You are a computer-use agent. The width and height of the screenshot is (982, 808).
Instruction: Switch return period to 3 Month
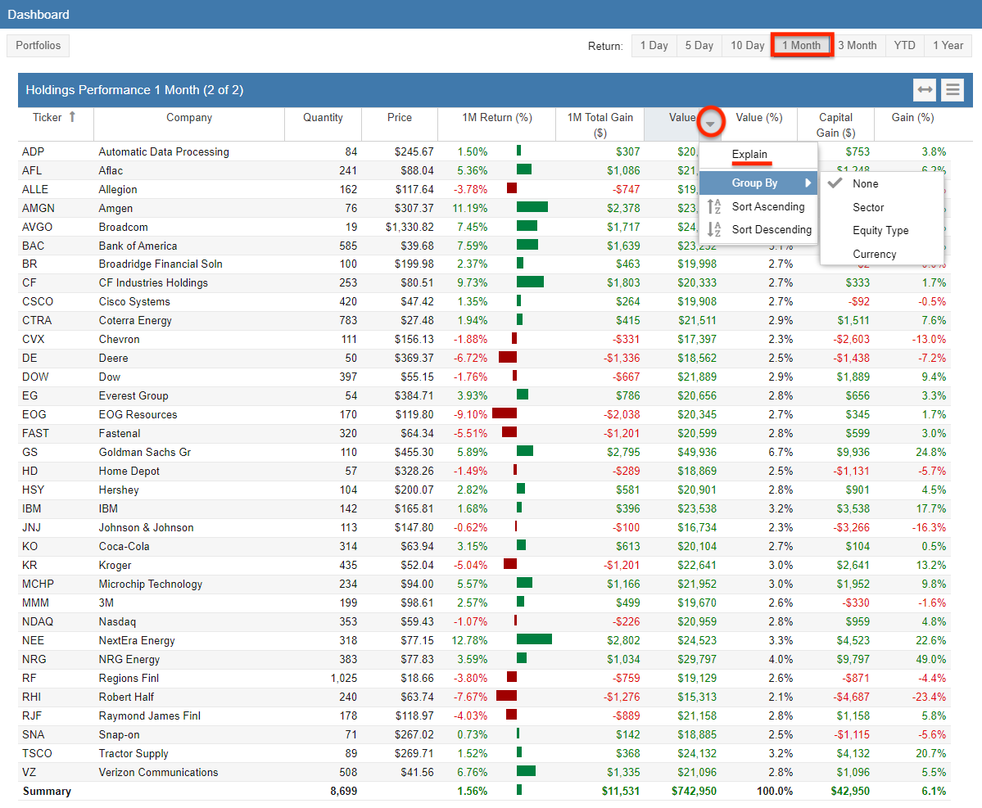click(858, 46)
